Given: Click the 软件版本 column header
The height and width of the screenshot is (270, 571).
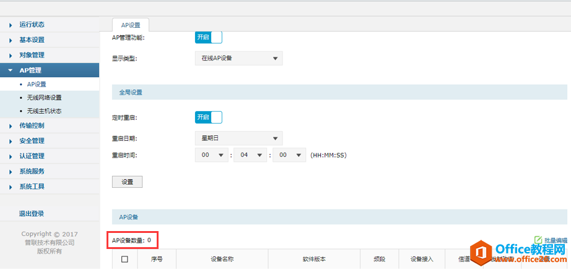Looking at the screenshot, I should tap(314, 259).
